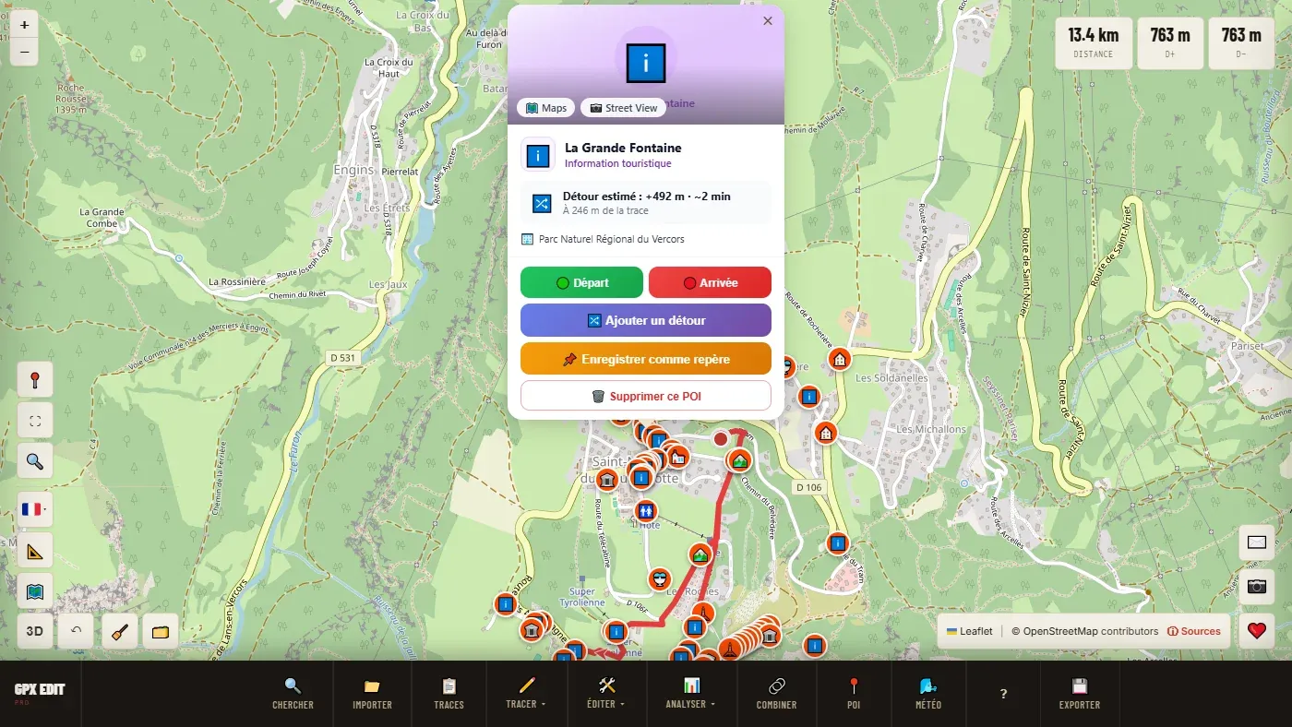Open Street View in popup
This screenshot has height=727, width=1292.
pyautogui.click(x=624, y=108)
